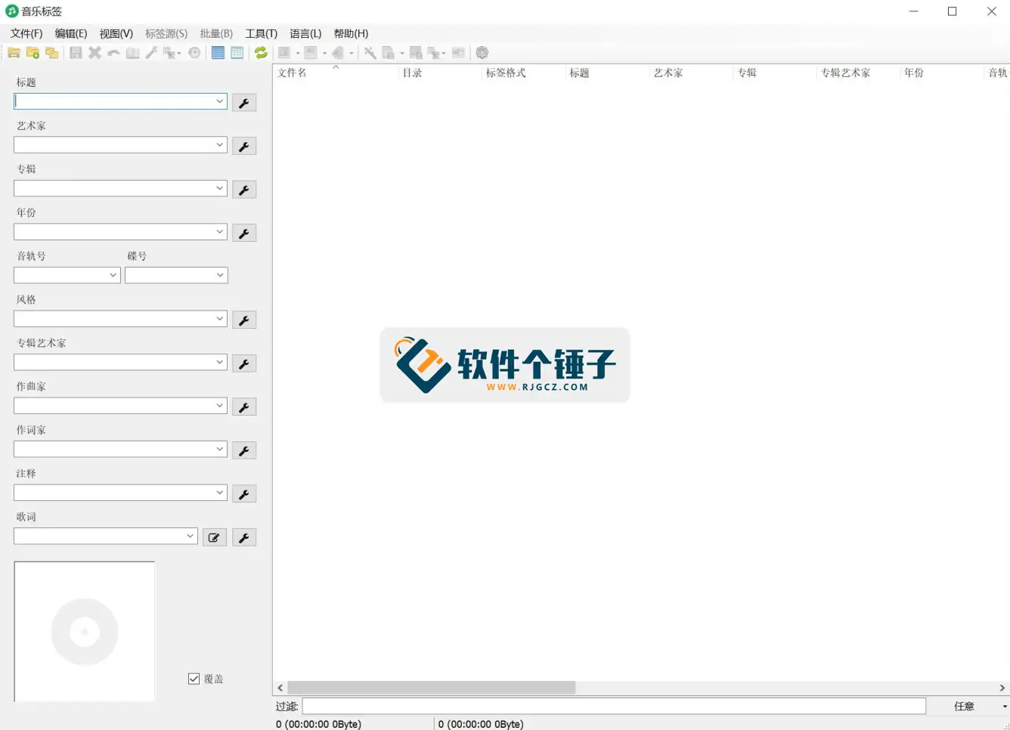Open the 风格 genre dropdown list
Screen dimensions: 1010x730
pos(219,318)
